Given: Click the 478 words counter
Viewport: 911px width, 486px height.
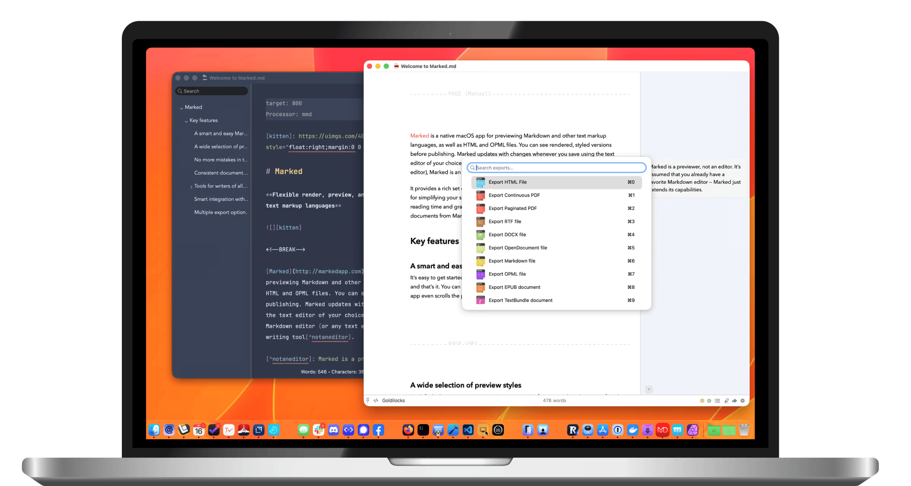Looking at the screenshot, I should pyautogui.click(x=555, y=401).
